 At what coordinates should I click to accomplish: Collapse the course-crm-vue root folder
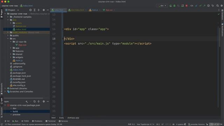(x=5, y=14)
